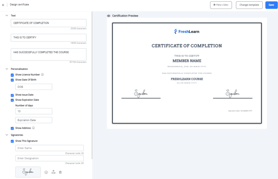Disable Show Address checkbox
The width and height of the screenshot is (278, 179).
click(x=12, y=128)
